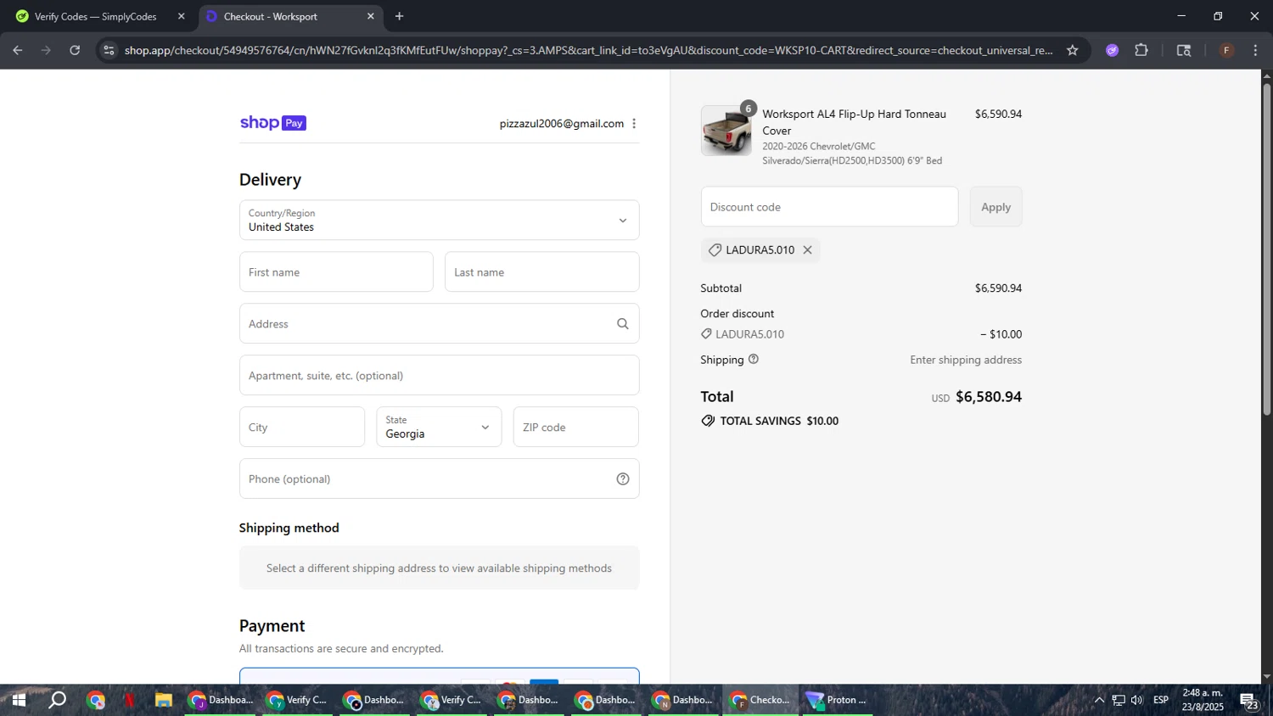
Task: Click the Shop Pay logo
Action: pos(272,123)
